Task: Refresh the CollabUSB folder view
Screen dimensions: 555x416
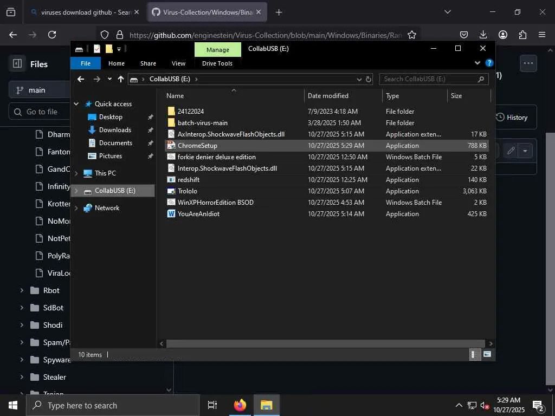Action: coord(369,79)
